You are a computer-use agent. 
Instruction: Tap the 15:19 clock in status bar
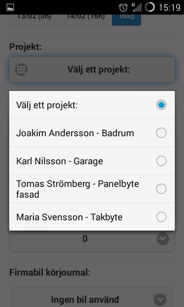(x=169, y=8)
